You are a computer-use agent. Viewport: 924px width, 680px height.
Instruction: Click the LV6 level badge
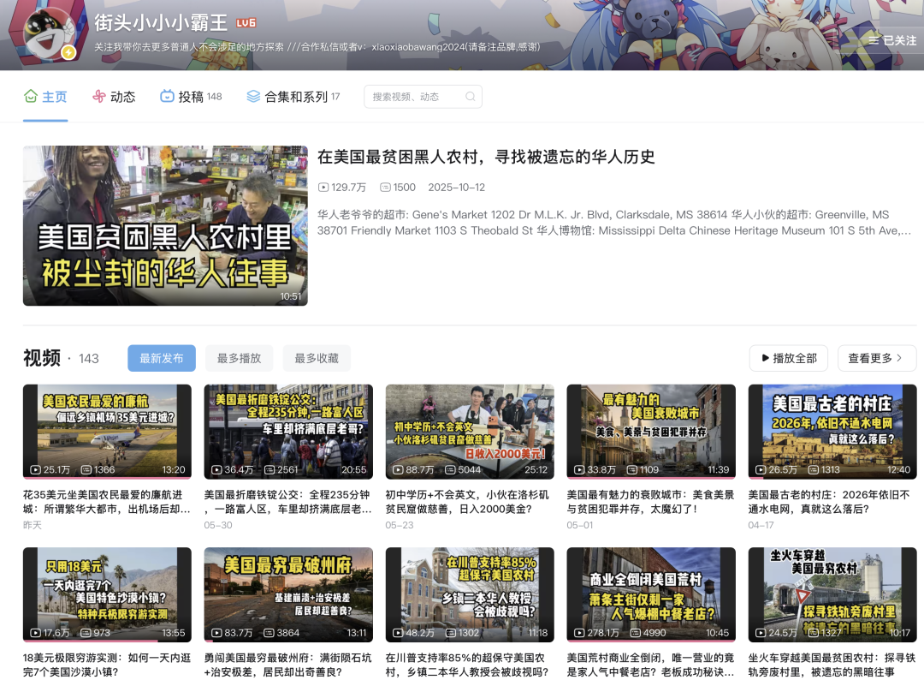click(x=246, y=23)
